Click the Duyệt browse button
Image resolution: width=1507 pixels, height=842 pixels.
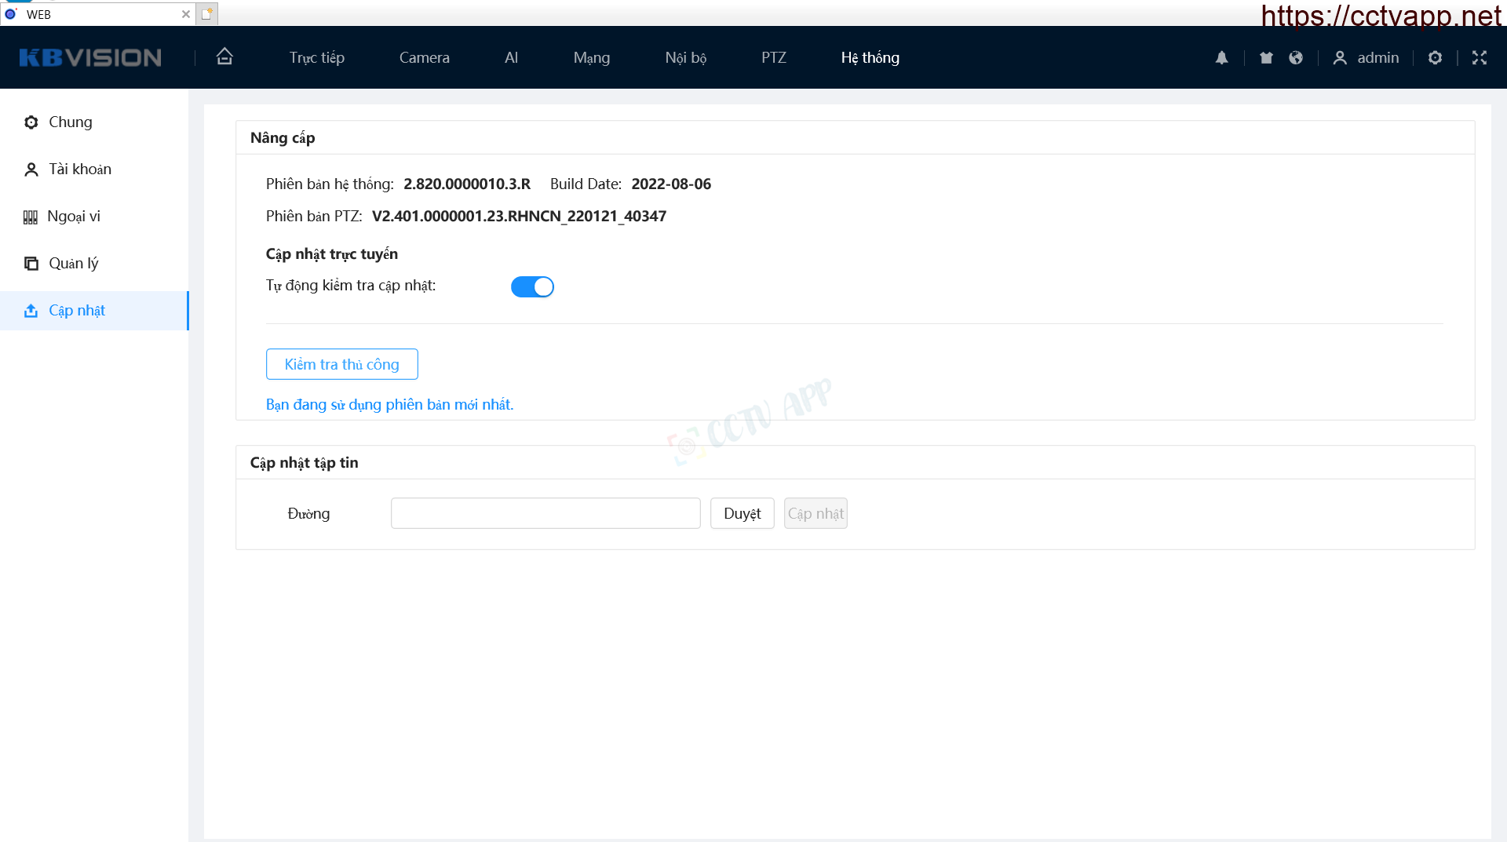[x=742, y=513]
